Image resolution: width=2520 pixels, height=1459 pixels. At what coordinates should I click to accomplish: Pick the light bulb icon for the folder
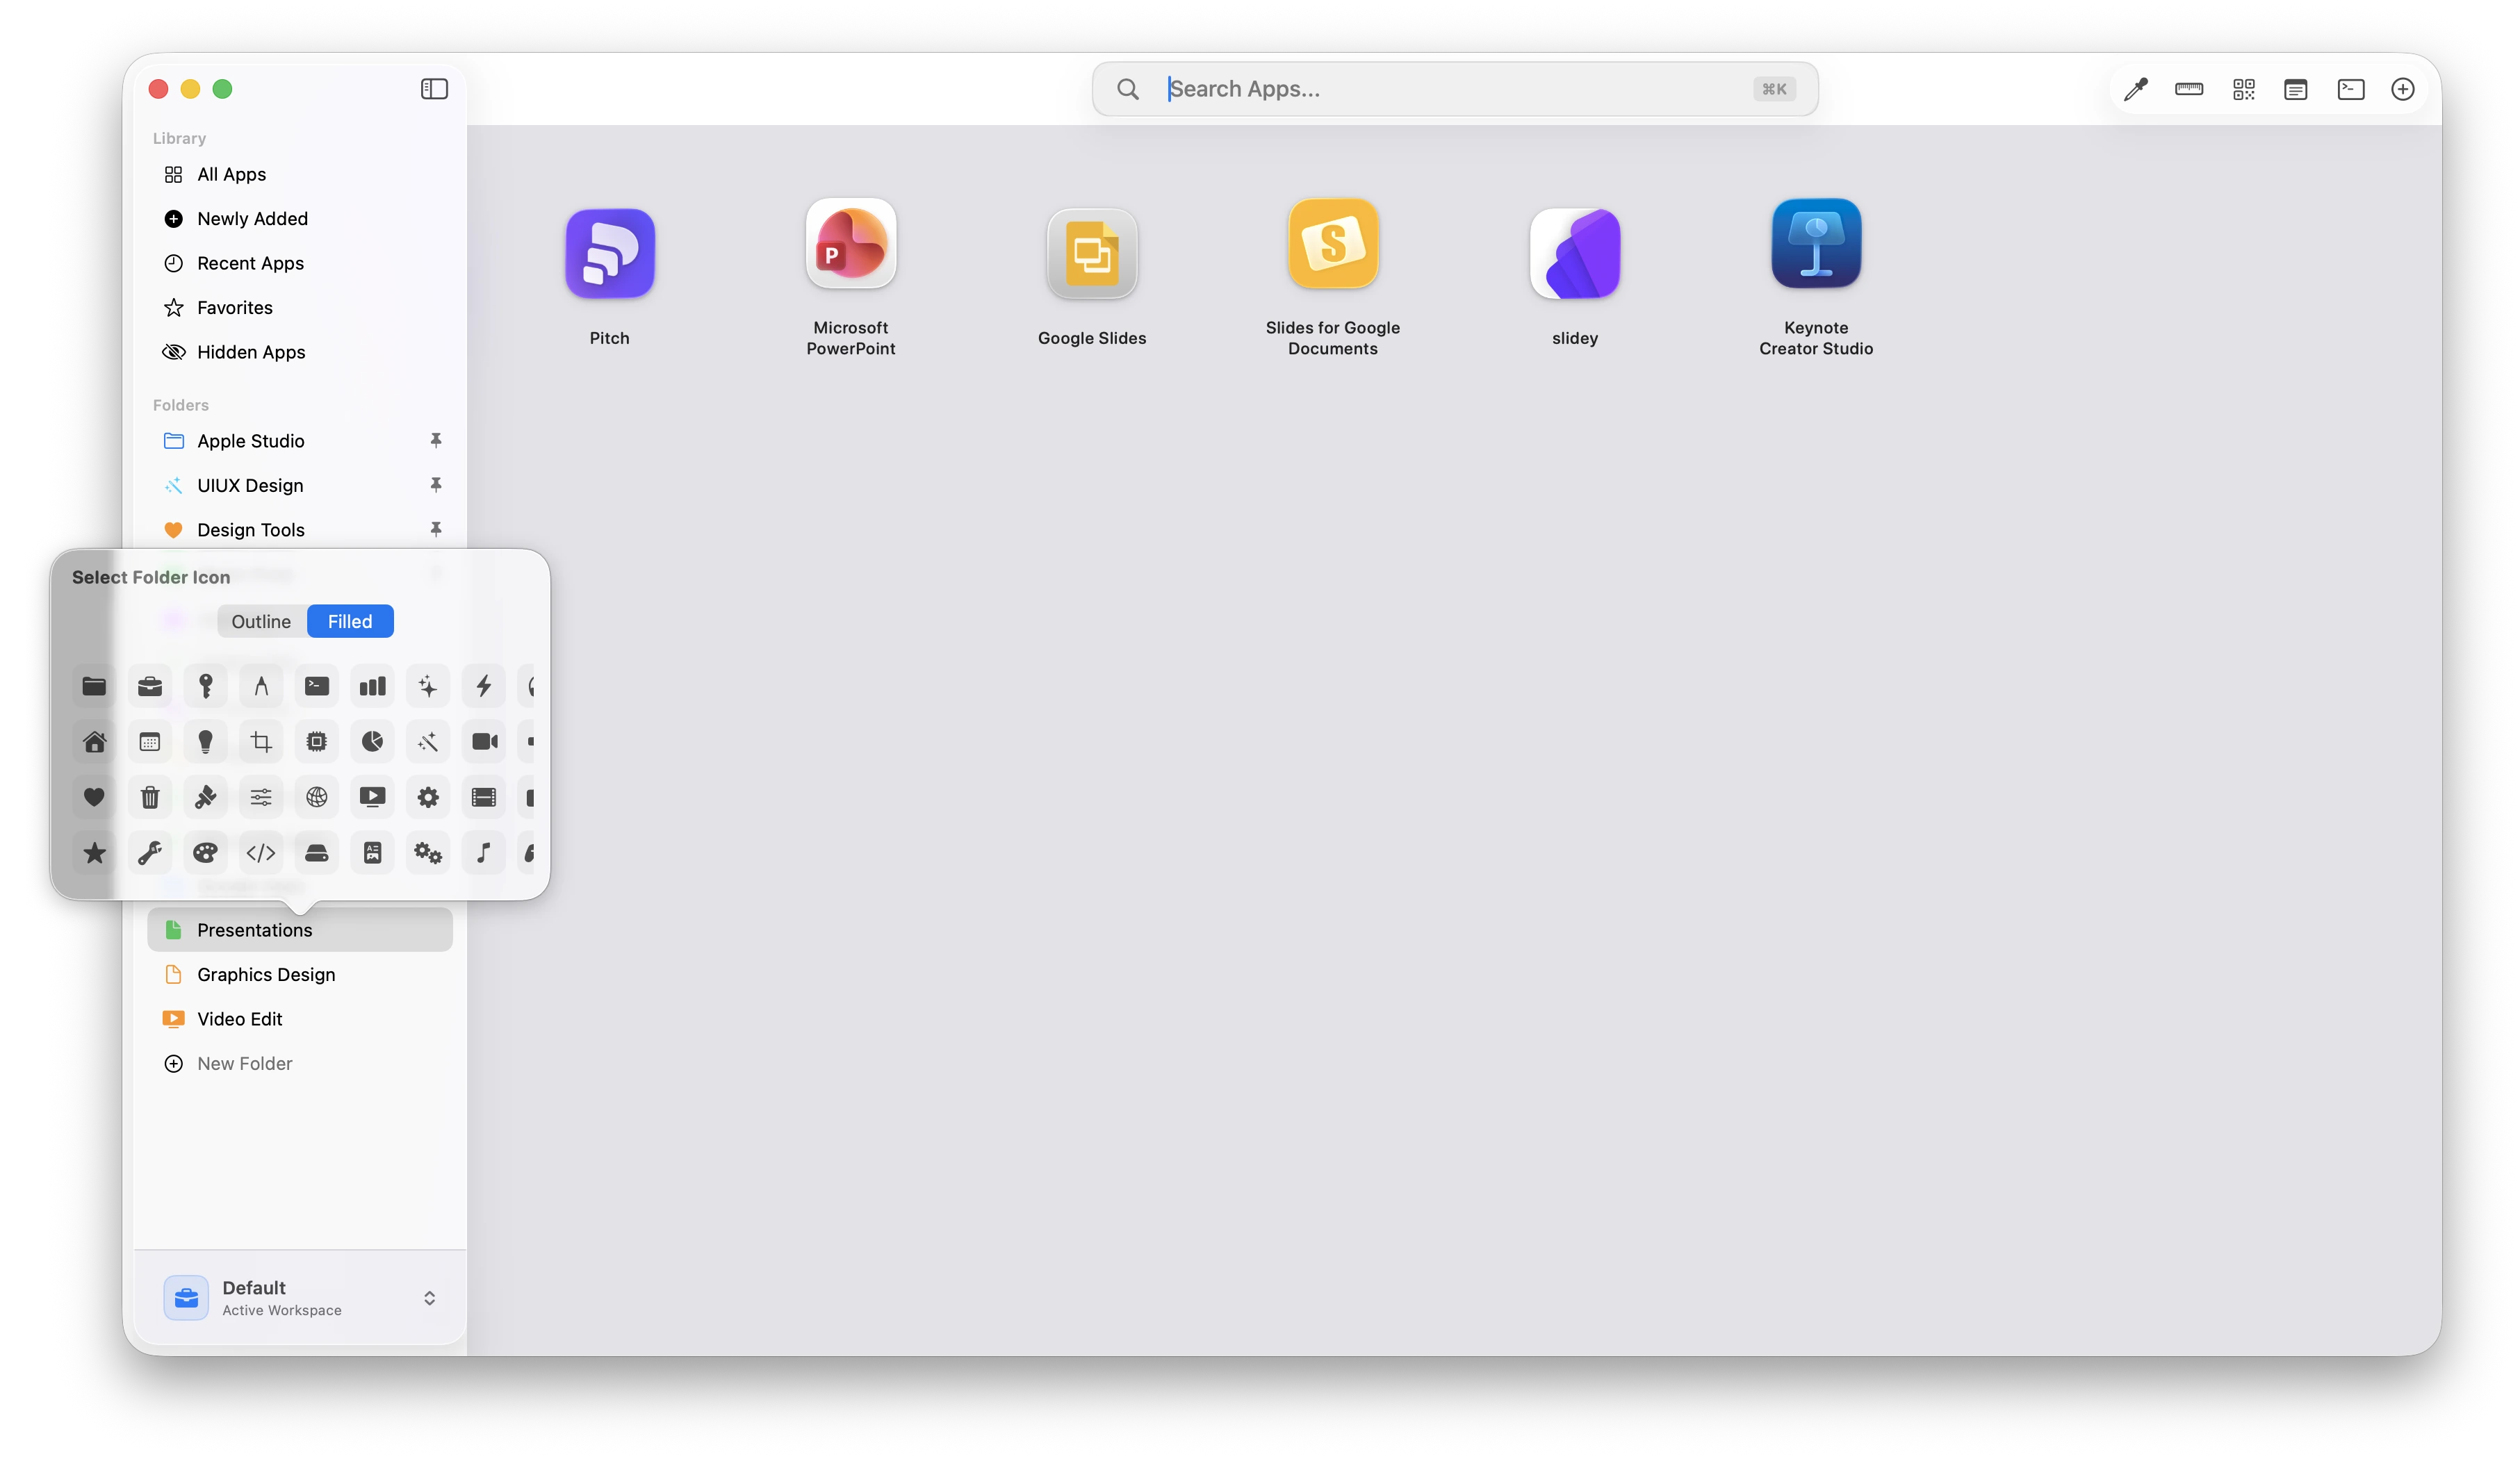[x=206, y=742]
